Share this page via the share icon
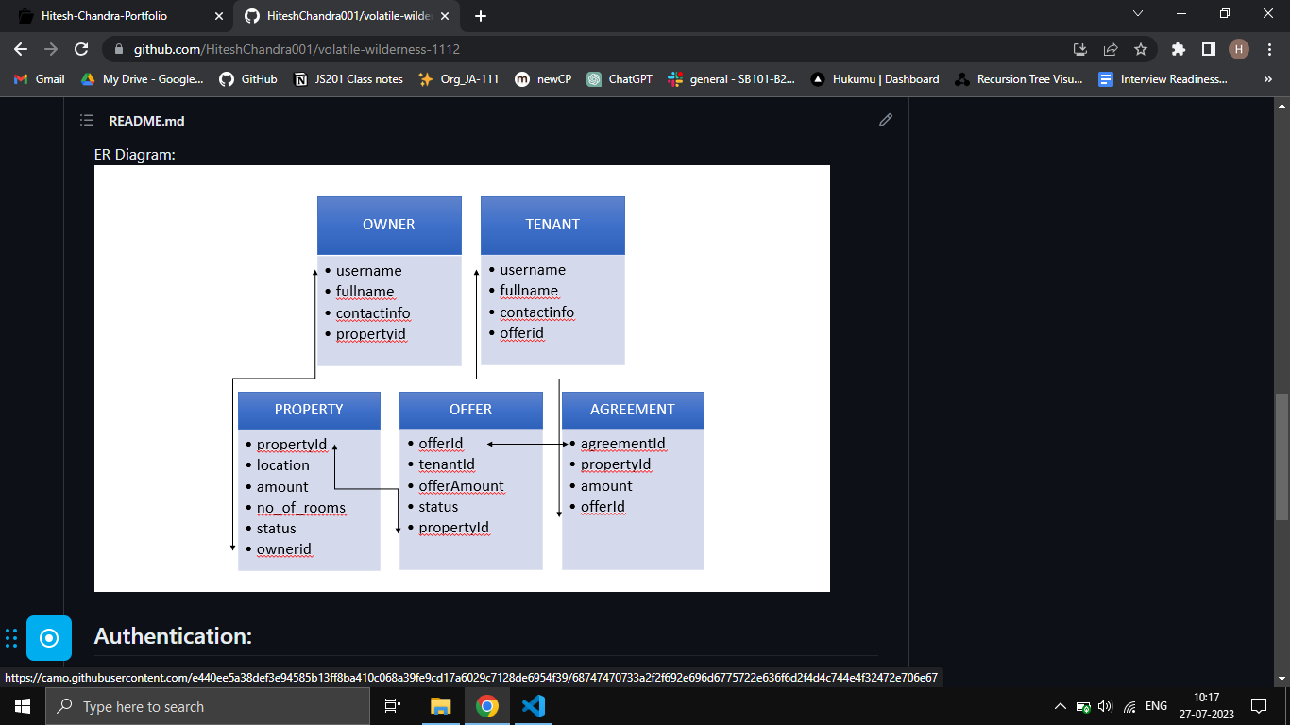Image resolution: width=1290 pixels, height=725 pixels. [1111, 49]
